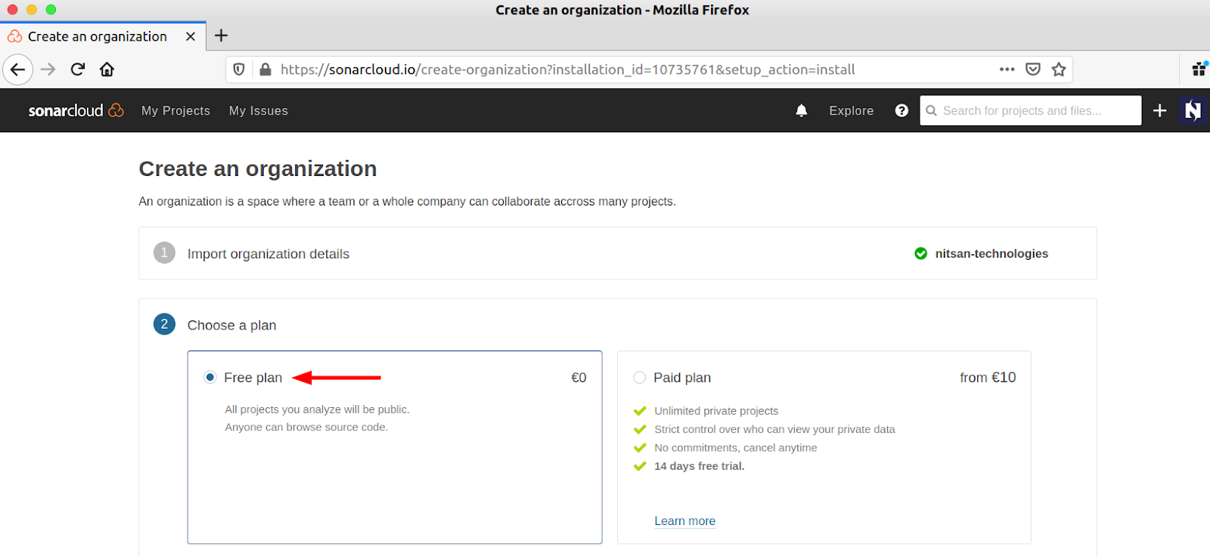Click Strict control over private data text
Screen dimensions: 1210x556
(x=774, y=429)
